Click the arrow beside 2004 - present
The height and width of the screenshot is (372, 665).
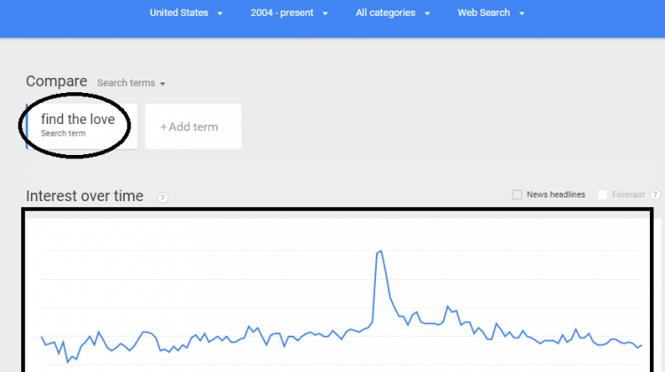coord(325,13)
